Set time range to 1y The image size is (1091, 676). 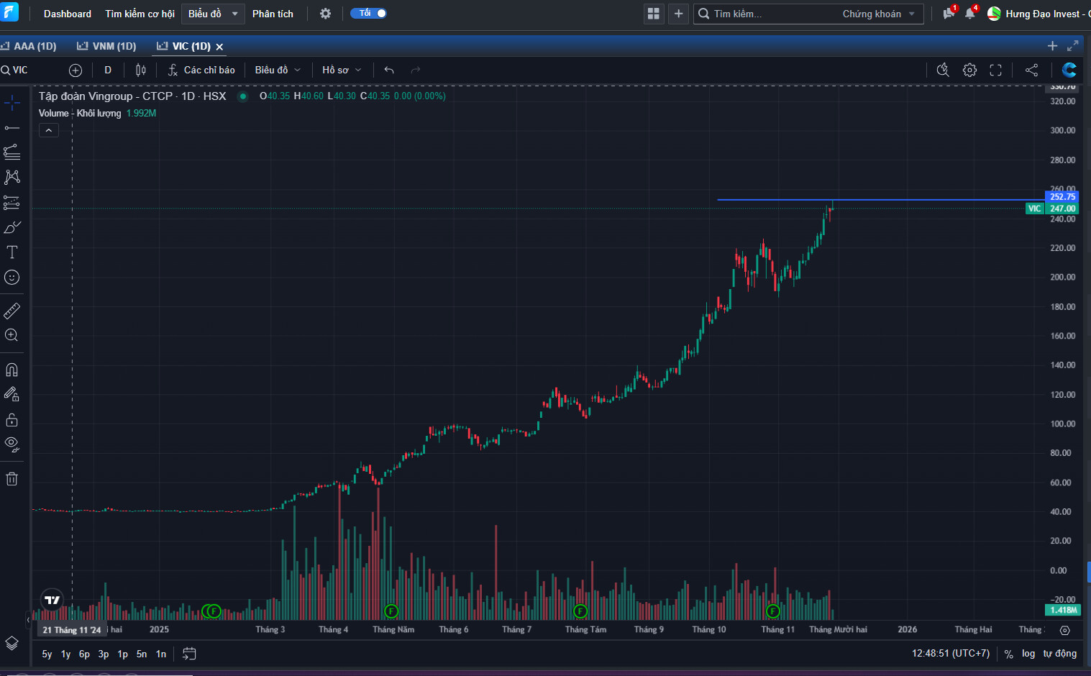(x=65, y=654)
